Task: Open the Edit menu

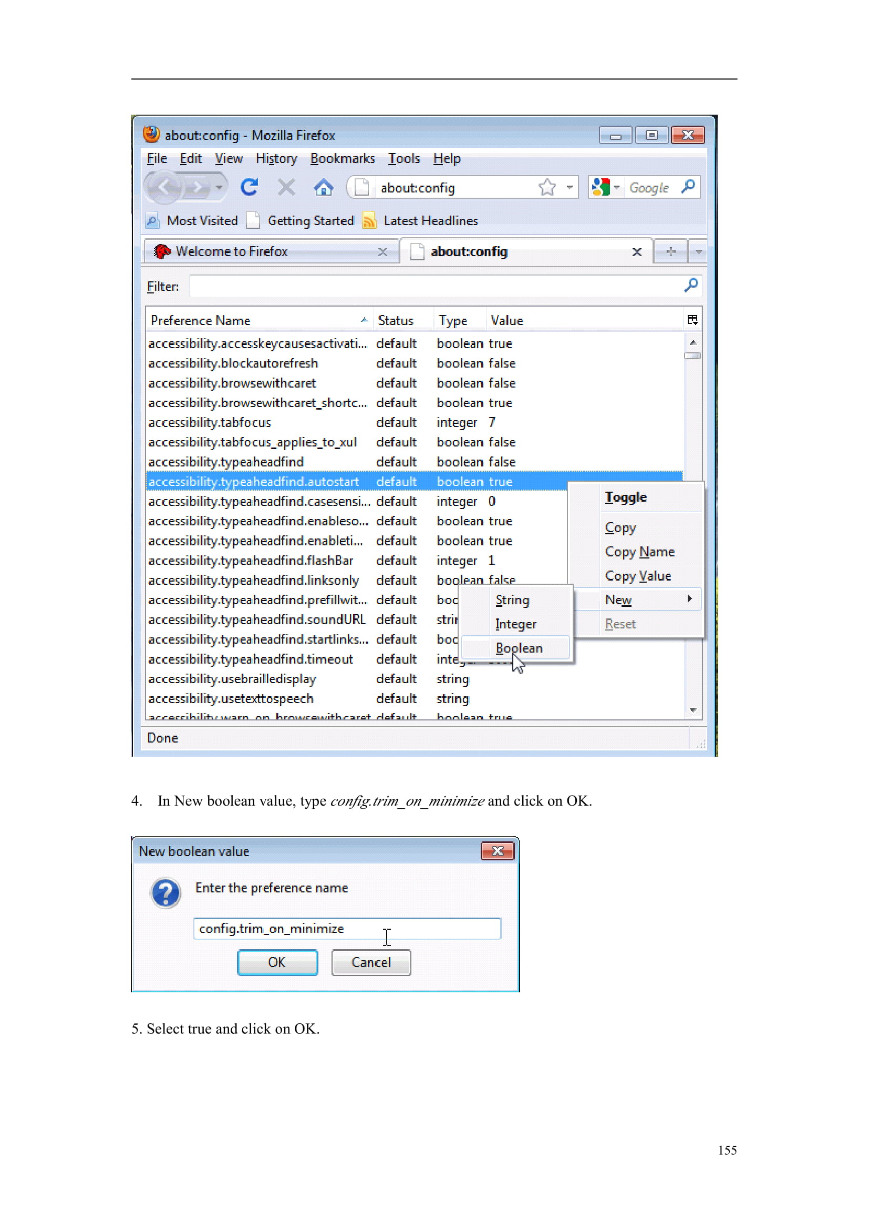Action: [x=191, y=159]
